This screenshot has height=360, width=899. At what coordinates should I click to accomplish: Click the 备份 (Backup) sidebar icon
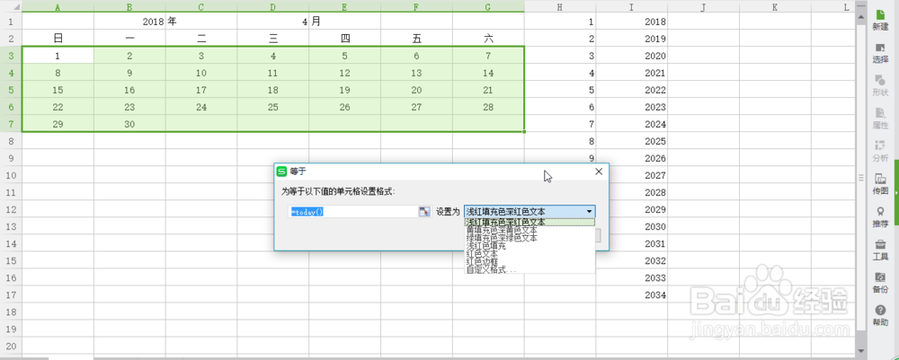880,283
